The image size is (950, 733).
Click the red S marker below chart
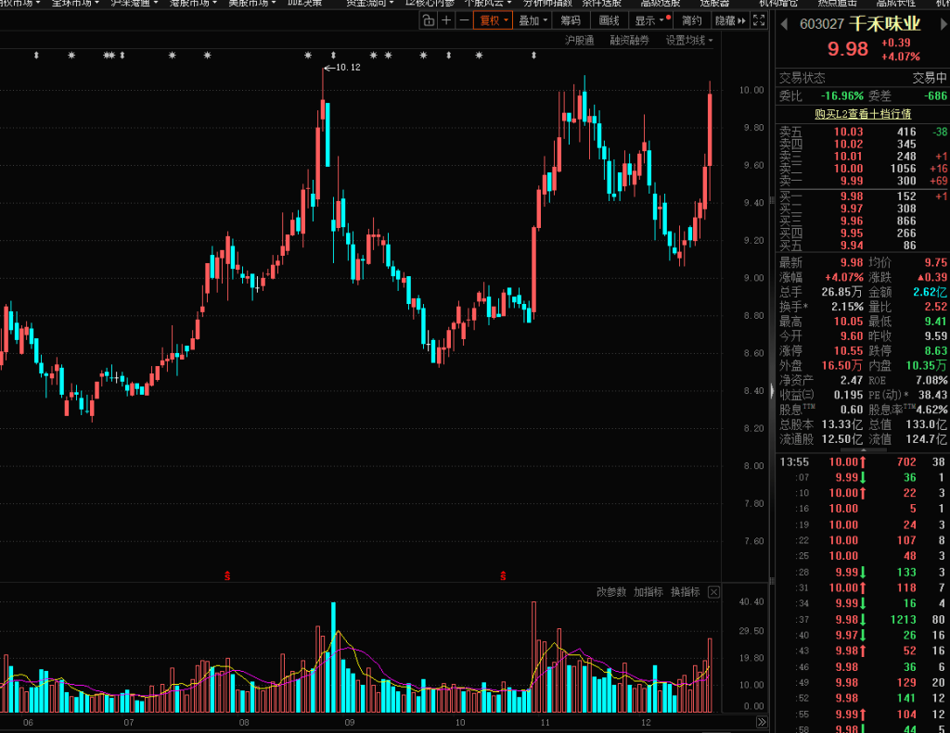tap(227, 575)
